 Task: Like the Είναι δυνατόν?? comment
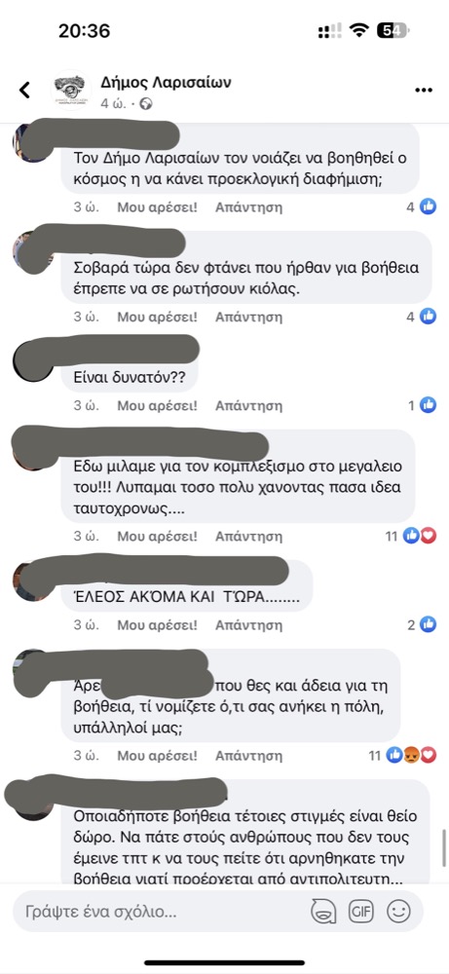(157, 406)
